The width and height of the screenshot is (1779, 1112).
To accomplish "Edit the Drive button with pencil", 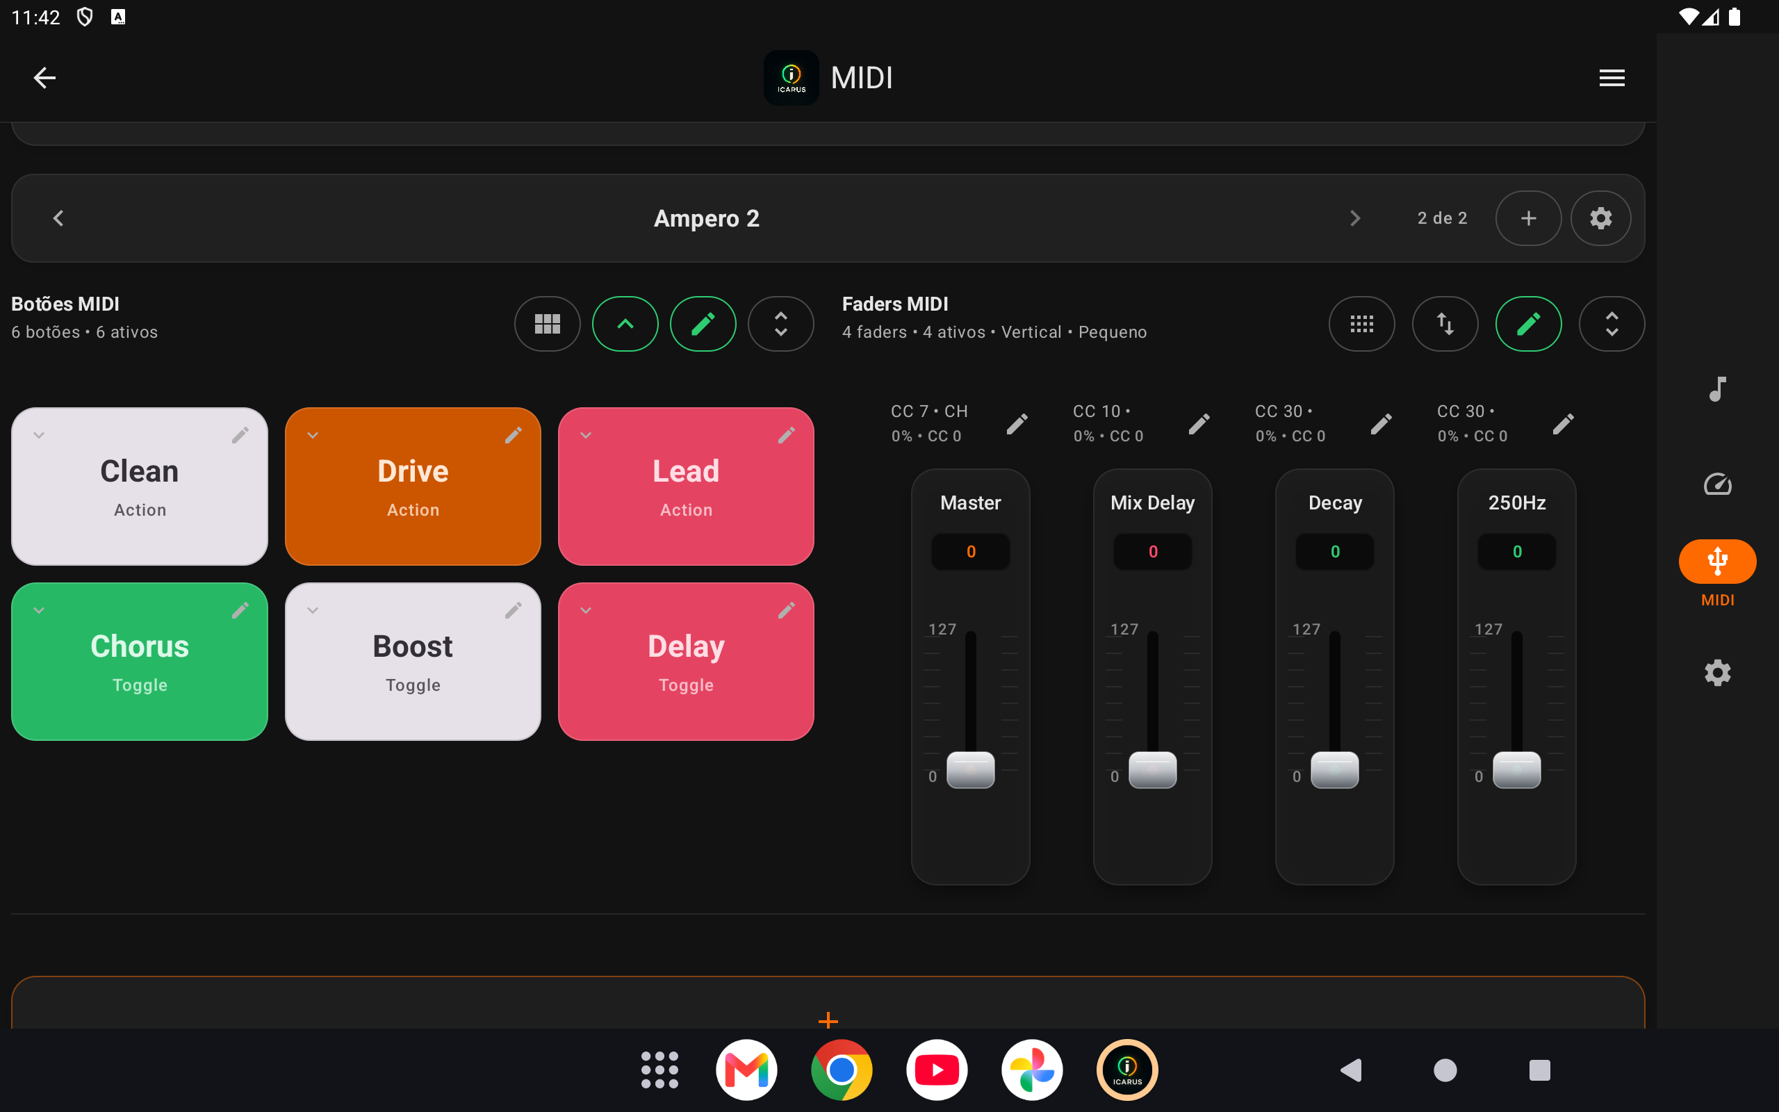I will [514, 435].
